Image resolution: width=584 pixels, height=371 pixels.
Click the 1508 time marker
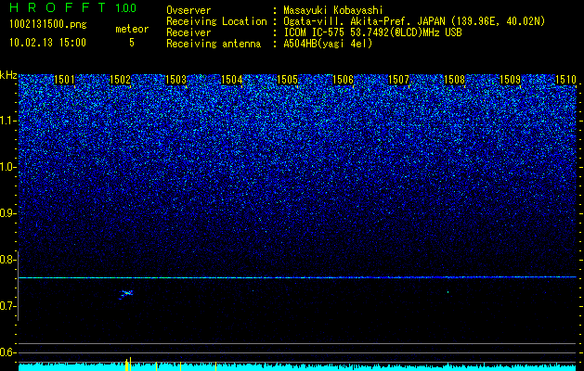tap(454, 80)
